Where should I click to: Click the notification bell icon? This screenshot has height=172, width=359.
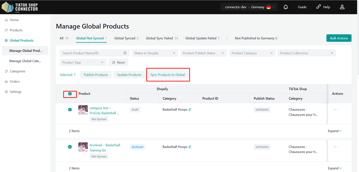coord(286,7)
